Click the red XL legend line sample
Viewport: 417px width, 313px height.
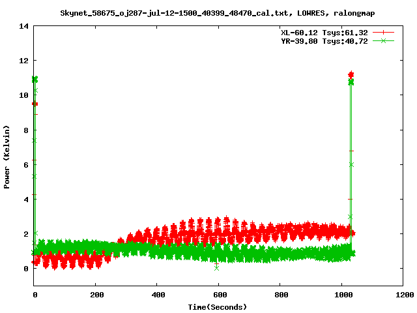click(x=383, y=33)
